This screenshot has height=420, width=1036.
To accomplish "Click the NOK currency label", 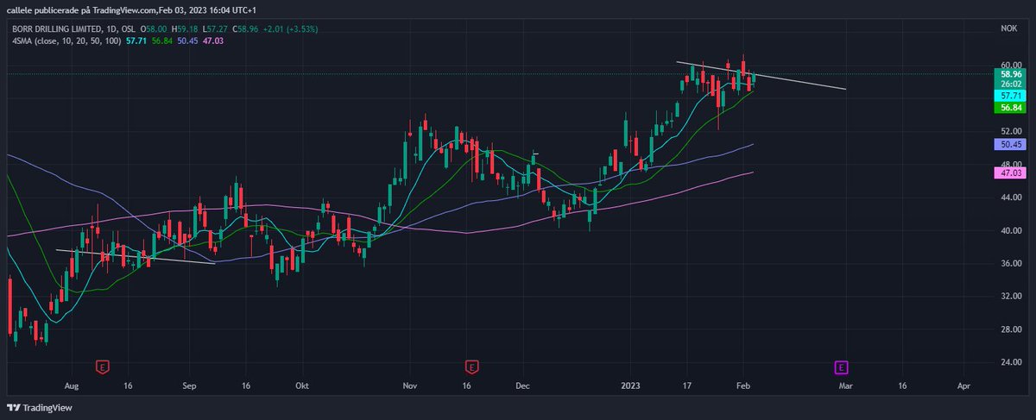I will (1010, 28).
